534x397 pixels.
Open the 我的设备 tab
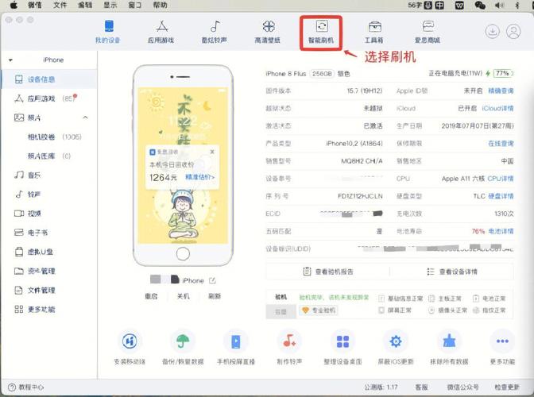[108, 32]
